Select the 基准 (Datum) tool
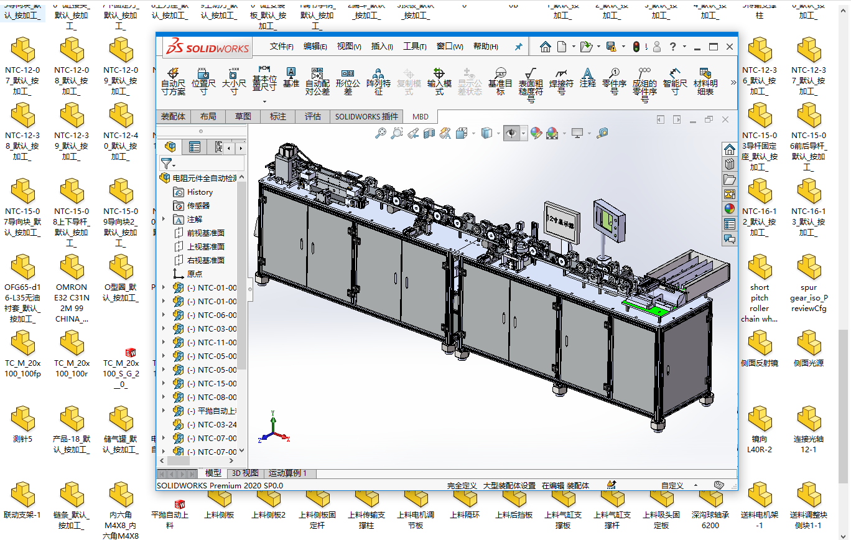Image resolution: width=851 pixels, height=540 pixels. tap(291, 77)
